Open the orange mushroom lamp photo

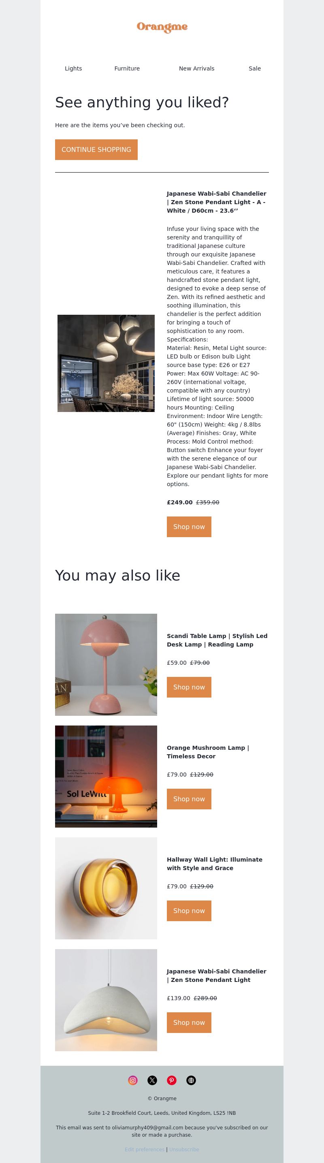pos(106,776)
